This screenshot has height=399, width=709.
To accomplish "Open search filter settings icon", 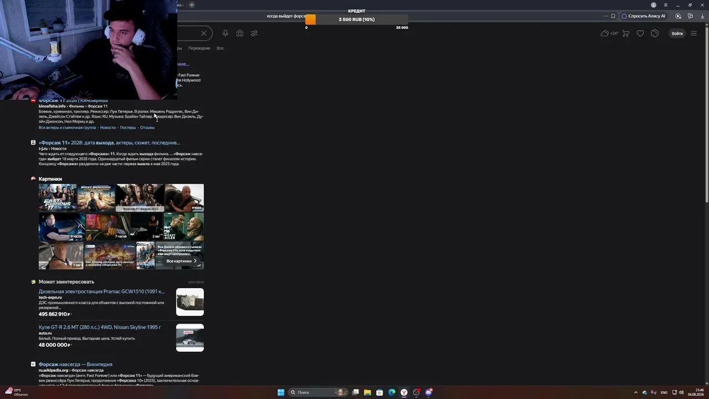I will [x=254, y=33].
